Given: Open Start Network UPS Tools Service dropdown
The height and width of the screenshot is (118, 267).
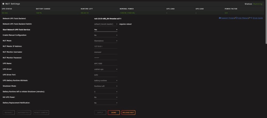Looking at the screenshot, I should 106,30.
